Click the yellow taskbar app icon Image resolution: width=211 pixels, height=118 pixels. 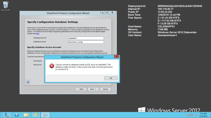(36, 115)
